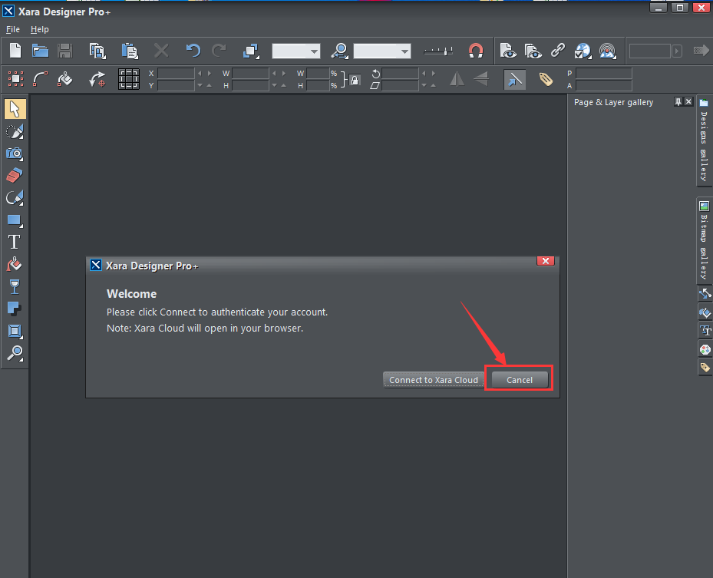
Task: Click the Zoom to drawing magnifier icon
Action: 339,51
